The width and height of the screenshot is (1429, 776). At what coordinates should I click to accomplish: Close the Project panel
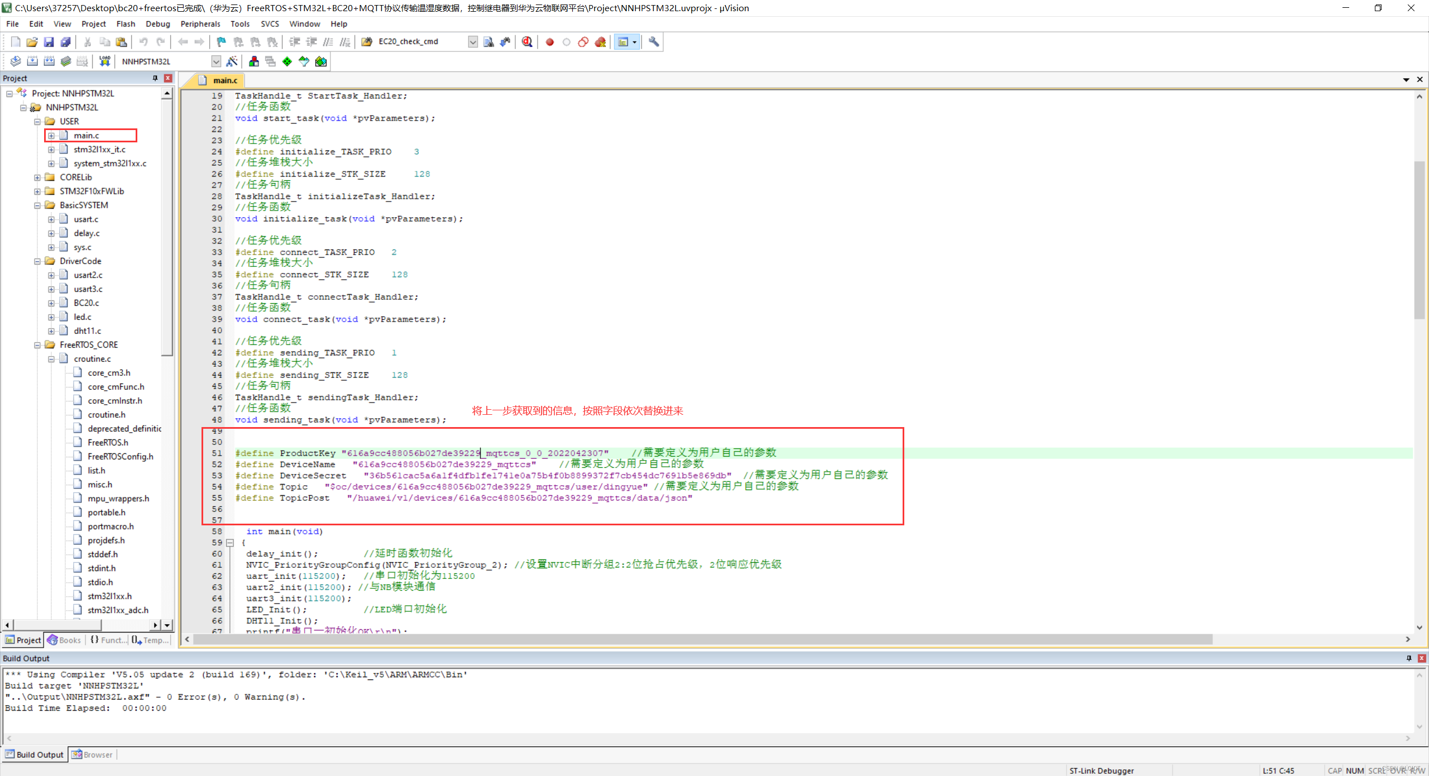[167, 78]
